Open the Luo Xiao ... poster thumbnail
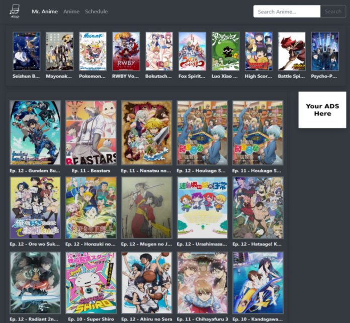 225,51
